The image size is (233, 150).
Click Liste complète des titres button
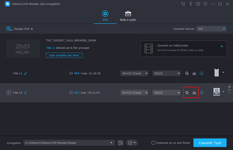click(x=64, y=55)
